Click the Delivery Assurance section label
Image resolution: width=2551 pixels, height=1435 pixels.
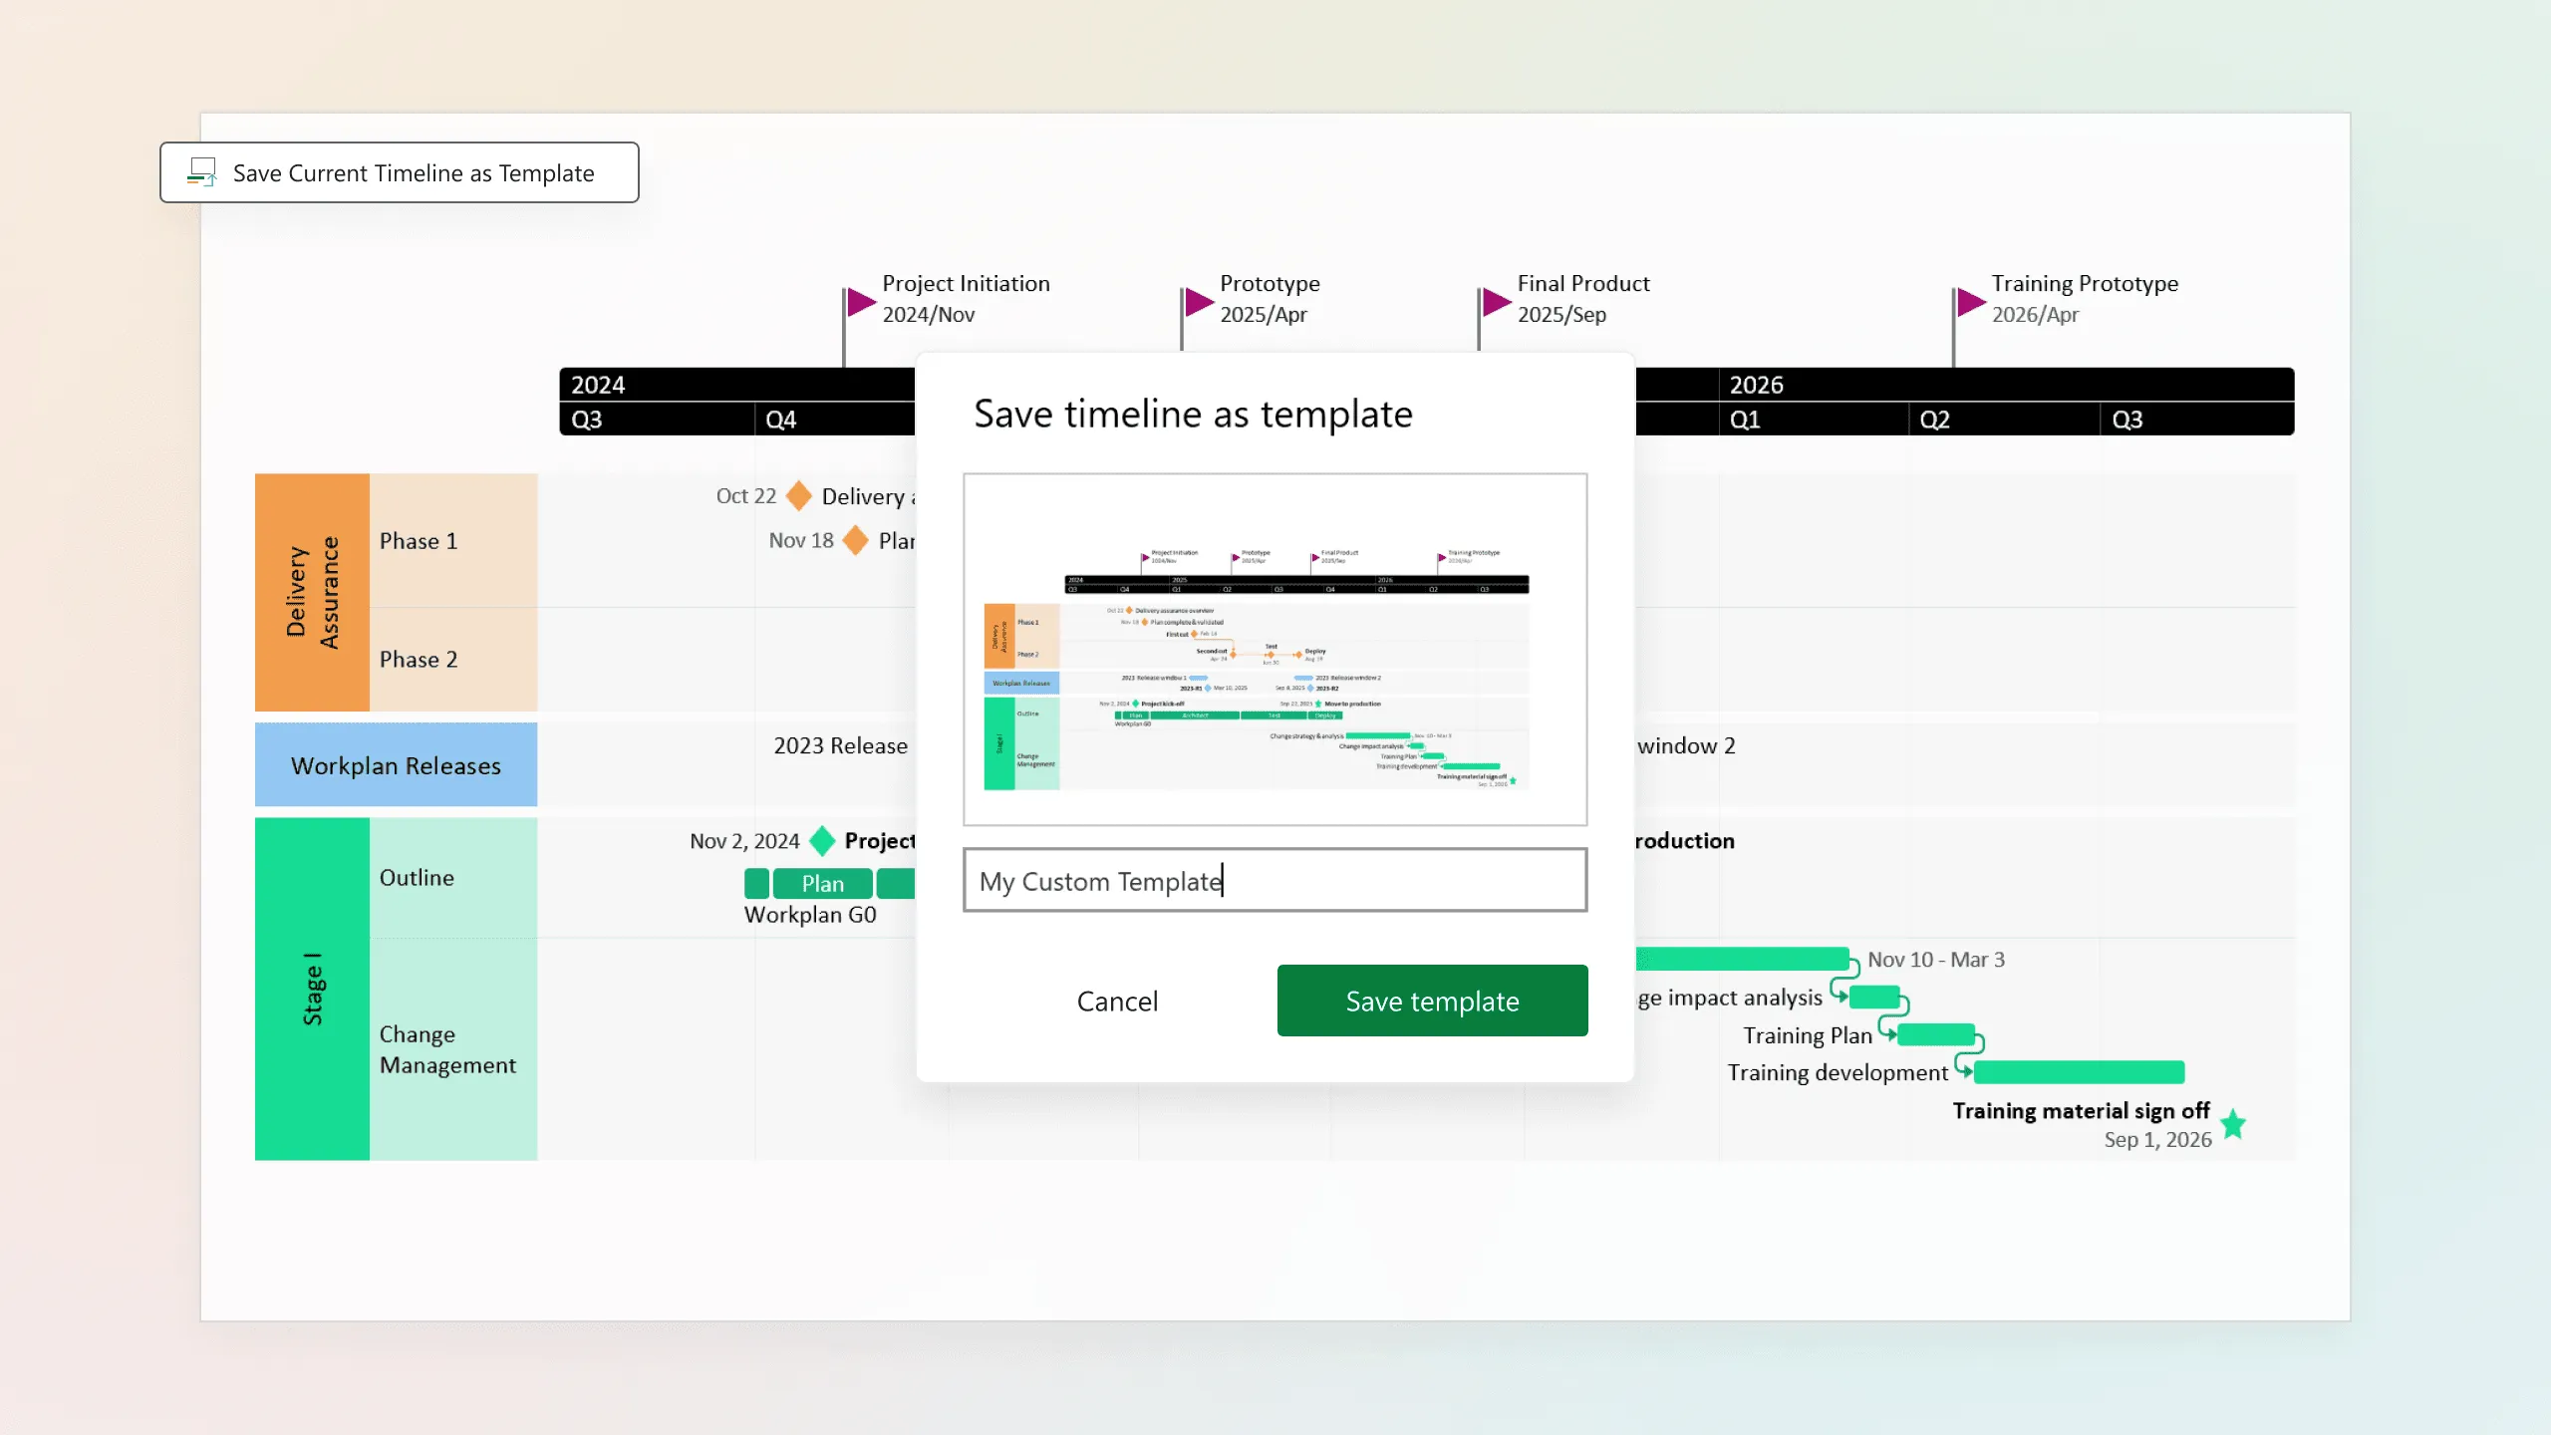point(310,592)
